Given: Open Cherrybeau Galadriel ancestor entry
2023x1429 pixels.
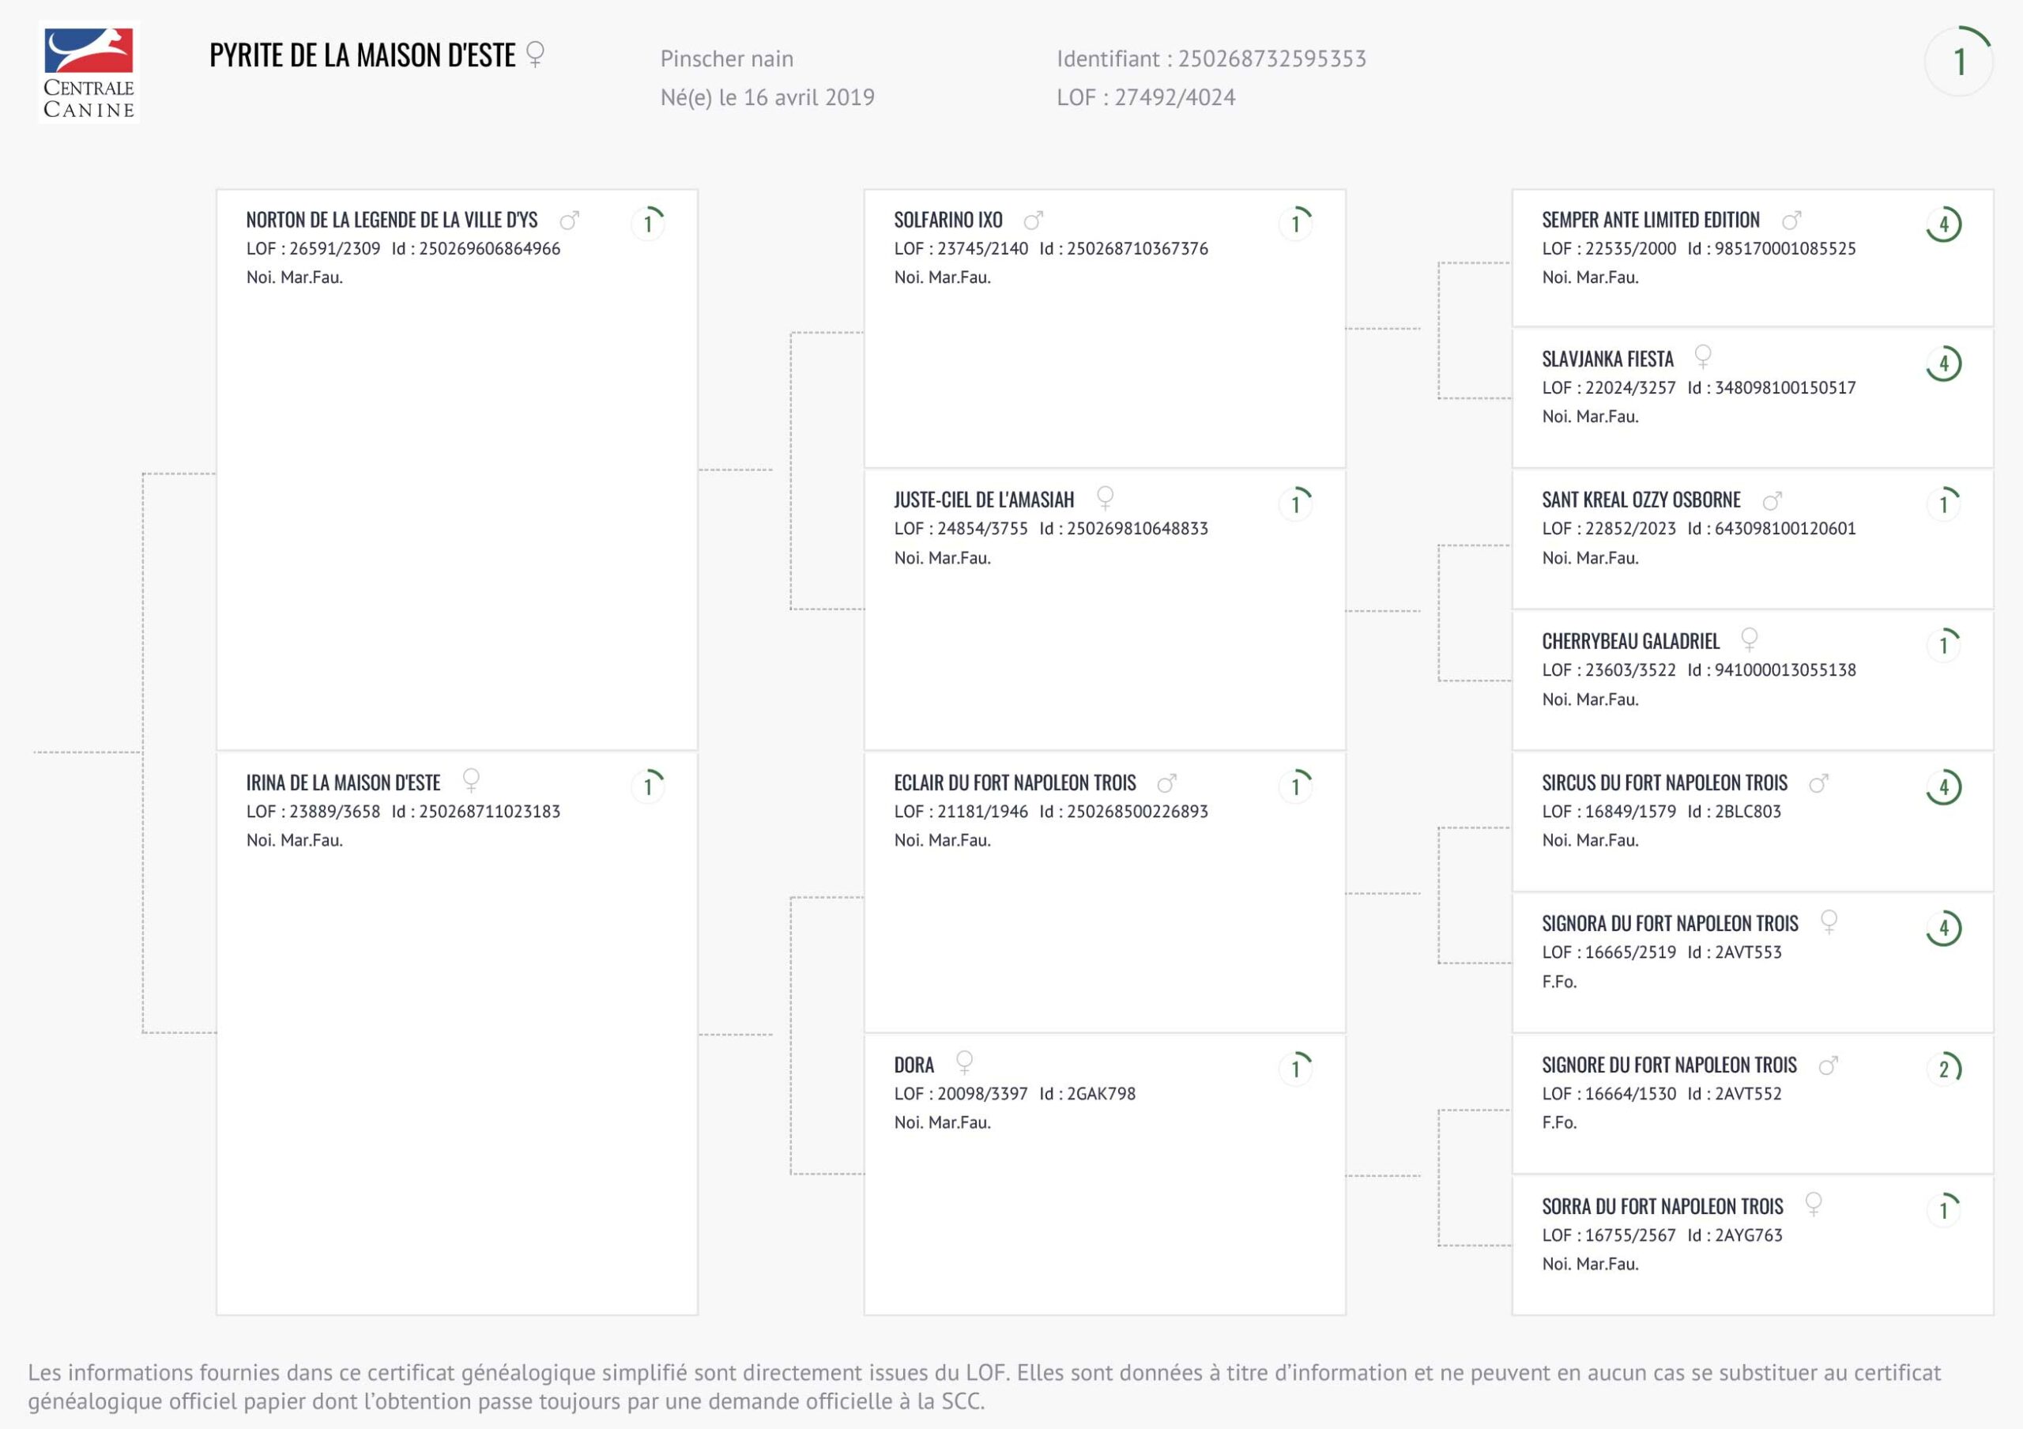Looking at the screenshot, I should [x=1630, y=641].
